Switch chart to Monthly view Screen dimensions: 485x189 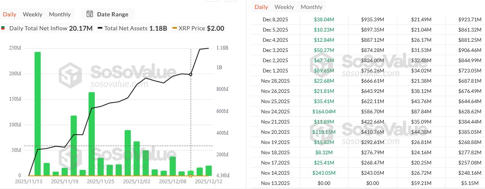tap(60, 14)
